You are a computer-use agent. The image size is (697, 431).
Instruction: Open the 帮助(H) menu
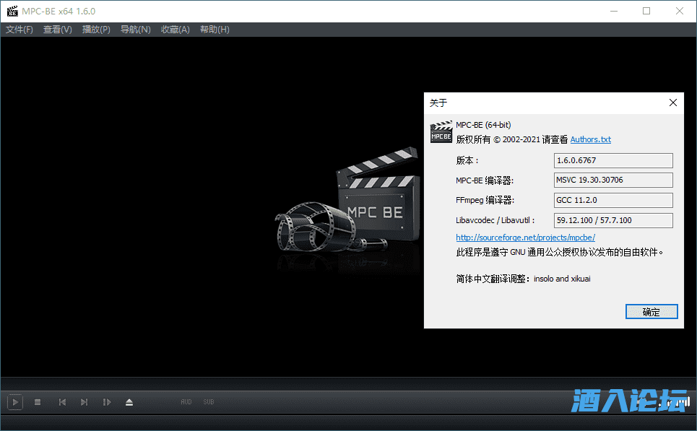(x=215, y=30)
